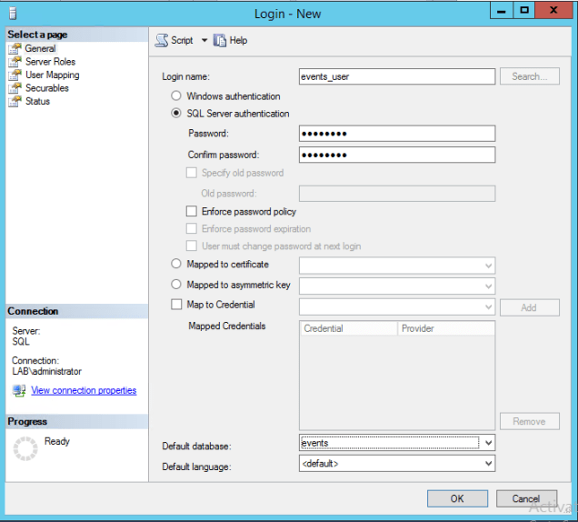Click the Confirm password field
The image size is (578, 522).
point(397,155)
